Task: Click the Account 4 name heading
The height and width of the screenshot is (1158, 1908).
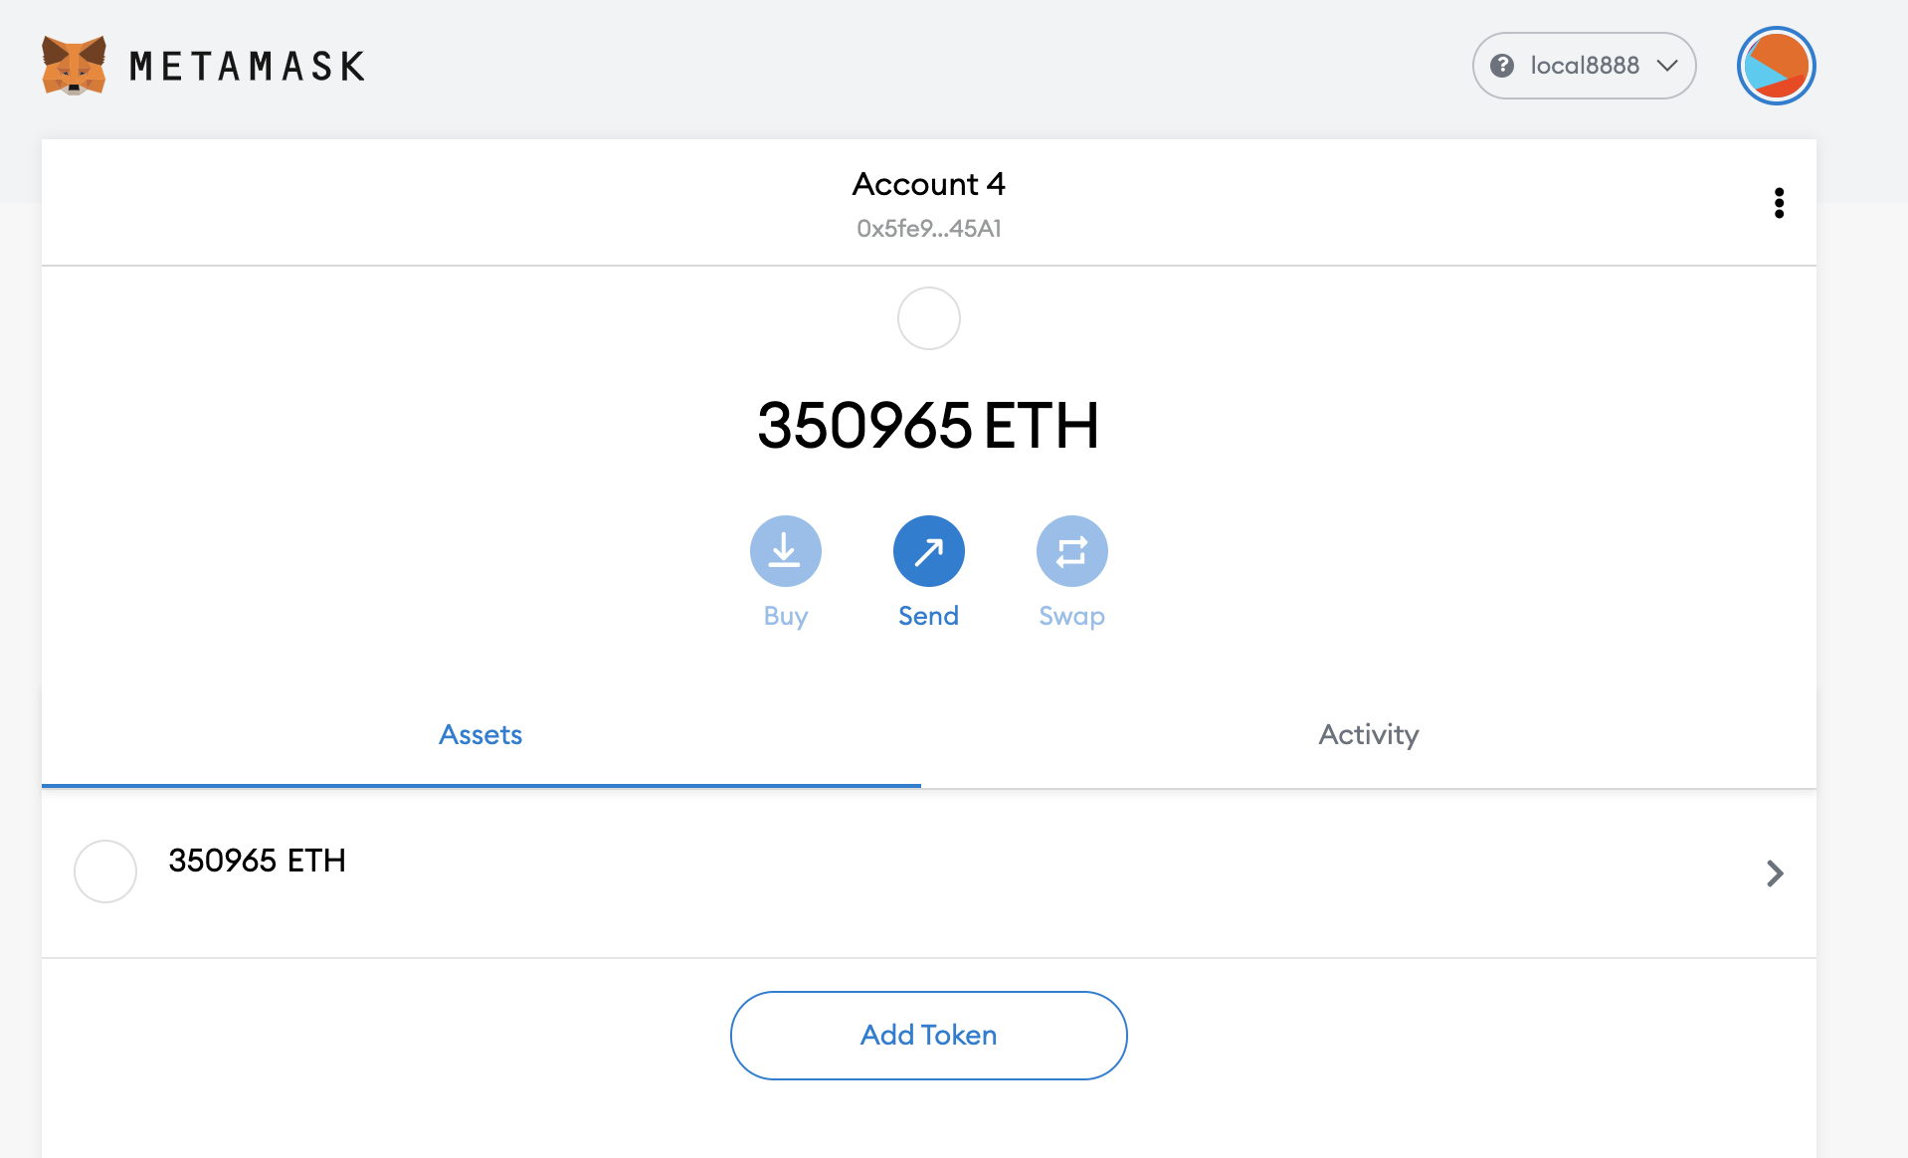Action: pos(928,184)
